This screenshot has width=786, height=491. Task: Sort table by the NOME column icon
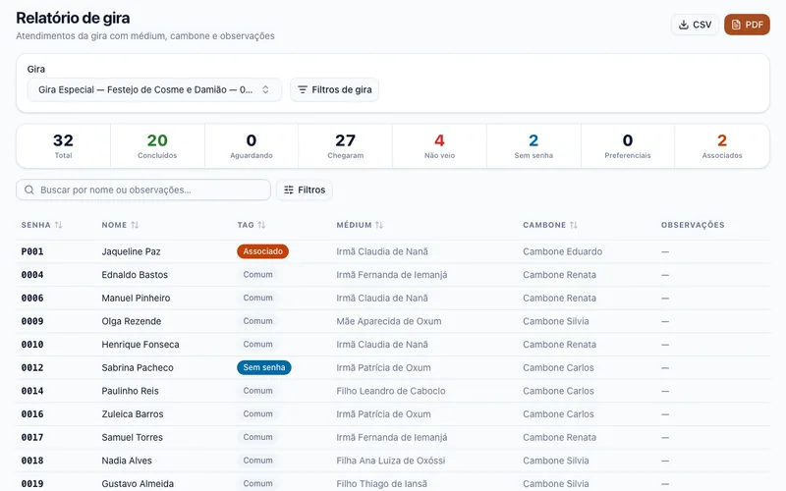tap(135, 225)
